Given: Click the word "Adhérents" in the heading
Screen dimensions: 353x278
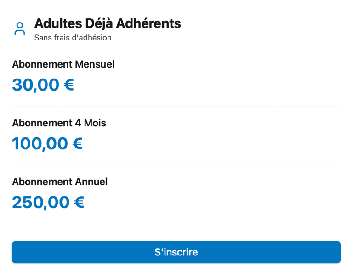Looking at the screenshot, I should (148, 23).
